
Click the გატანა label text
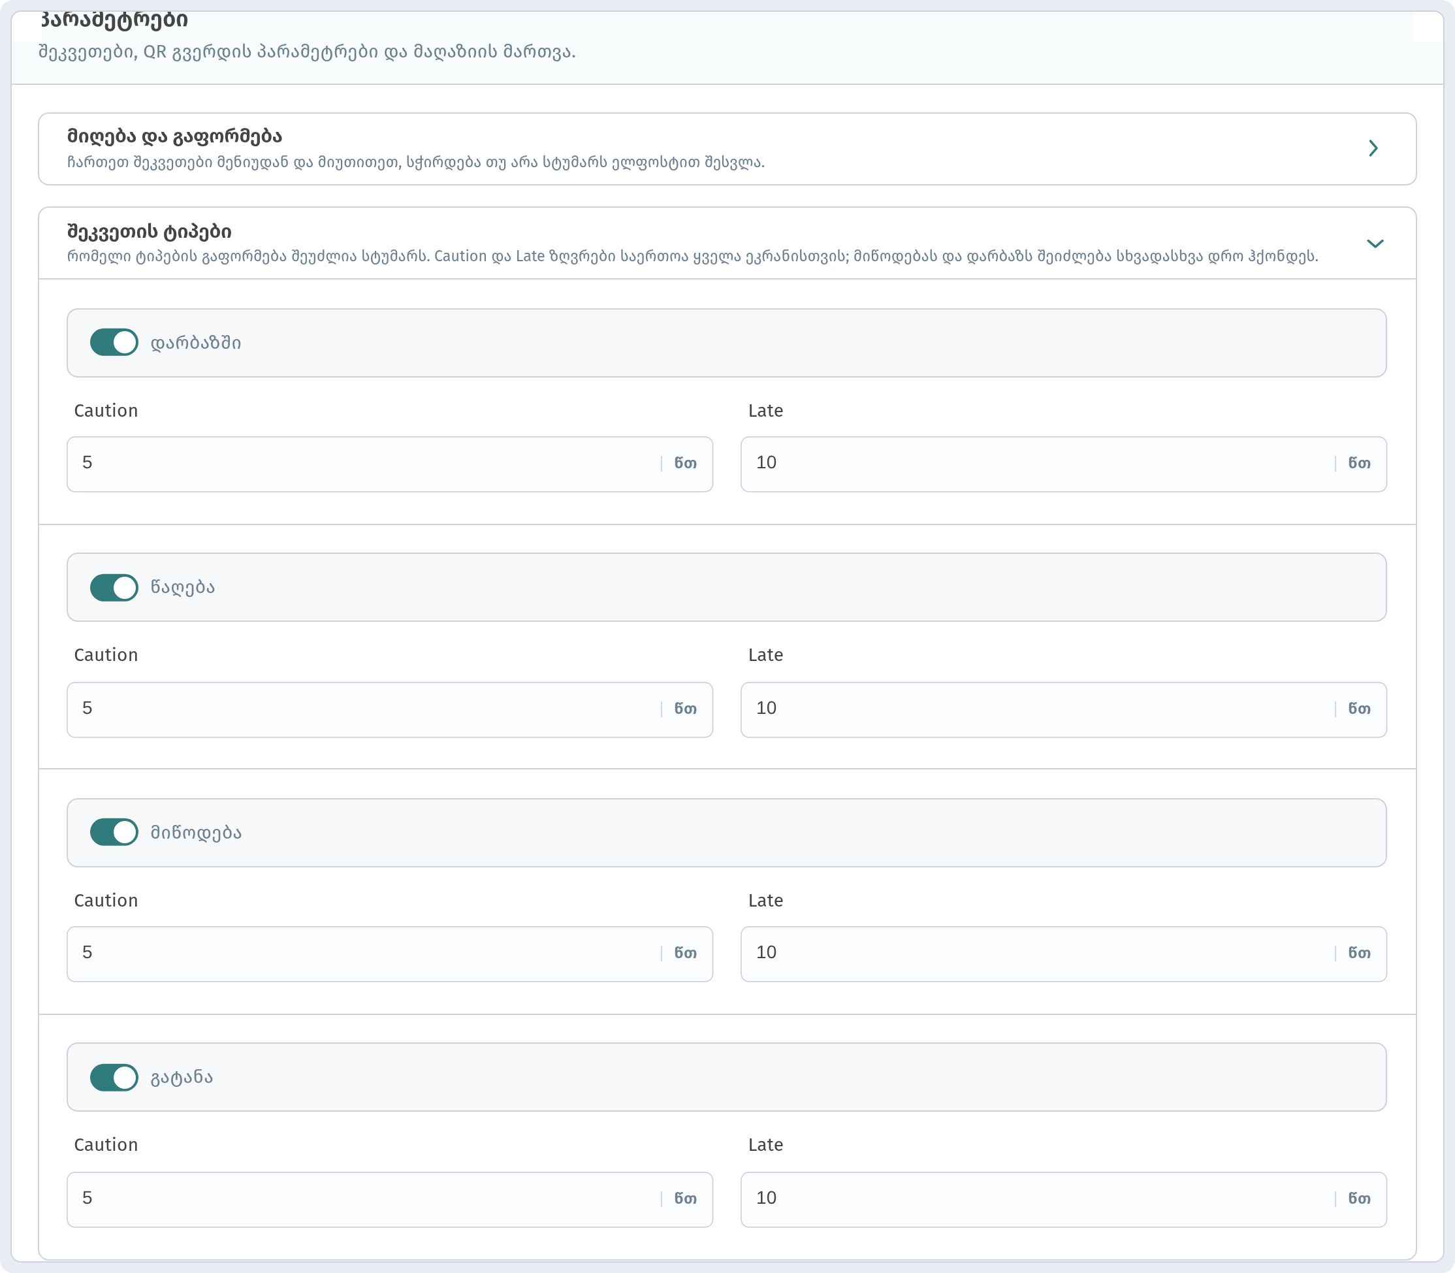(x=182, y=1078)
